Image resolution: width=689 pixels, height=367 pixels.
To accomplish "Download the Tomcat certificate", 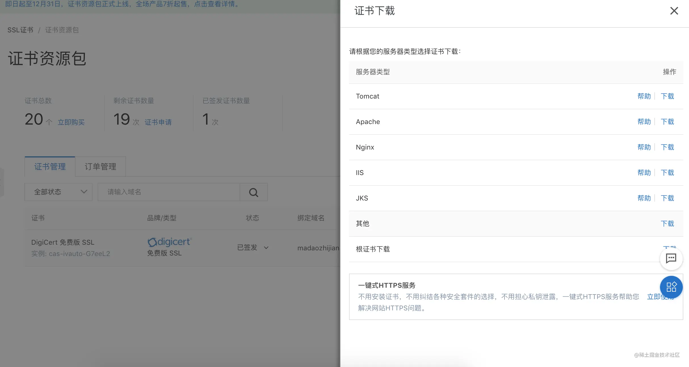I will 667,96.
